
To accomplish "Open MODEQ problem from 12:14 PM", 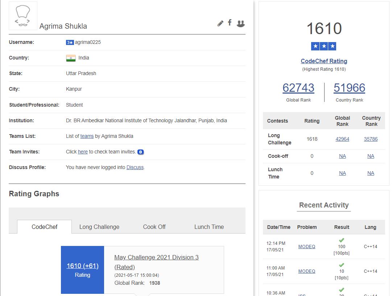I will [x=307, y=247].
